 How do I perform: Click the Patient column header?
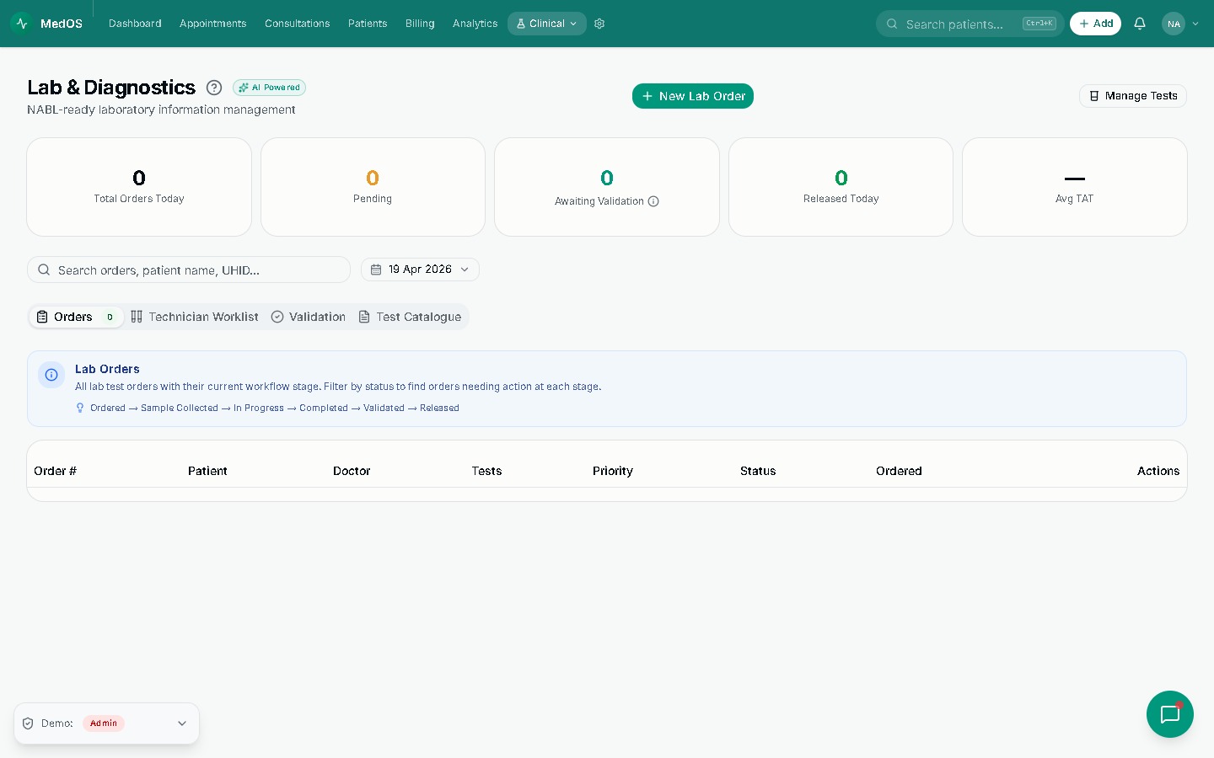(x=207, y=471)
